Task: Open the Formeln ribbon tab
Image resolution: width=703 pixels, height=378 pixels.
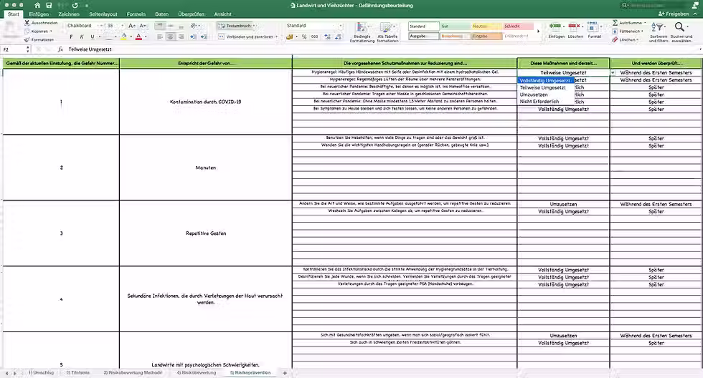Action: [x=136, y=14]
